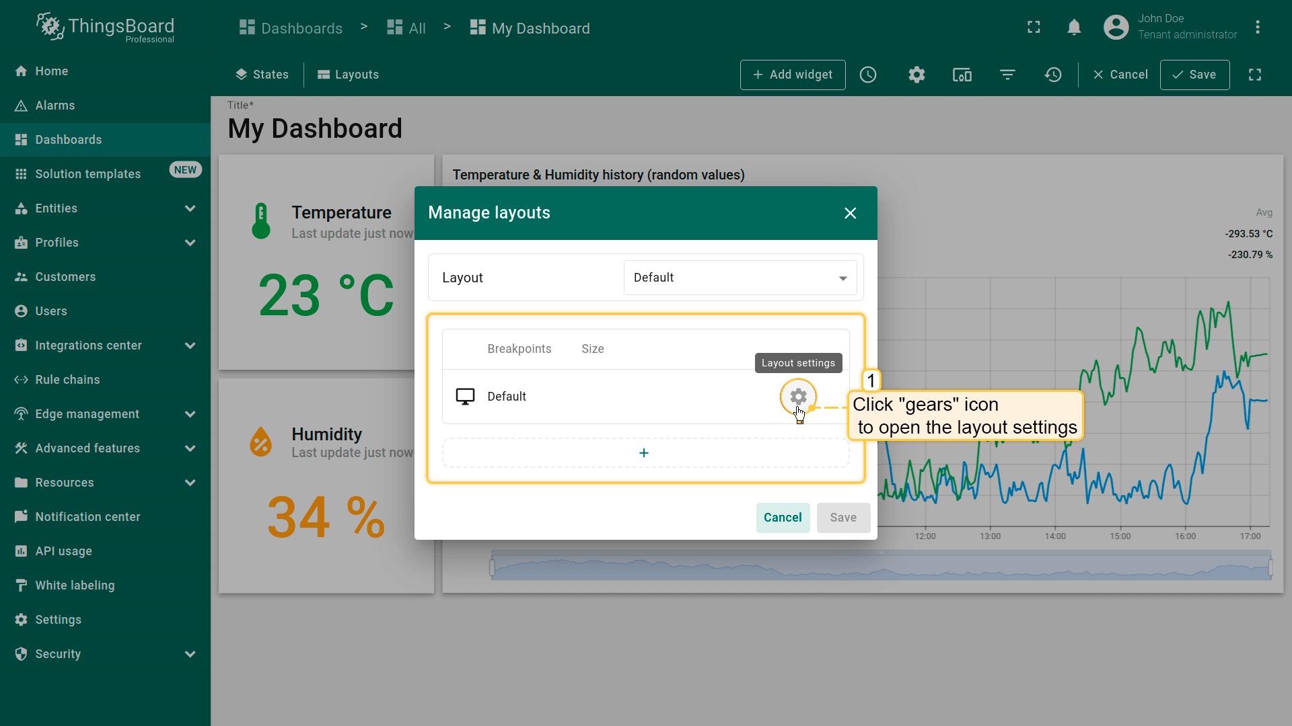
Task: Open the Rule chains menu item
Action: [x=67, y=380]
